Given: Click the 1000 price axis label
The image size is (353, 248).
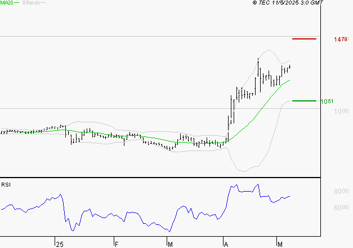Looking at the screenshot, I should [x=341, y=111].
